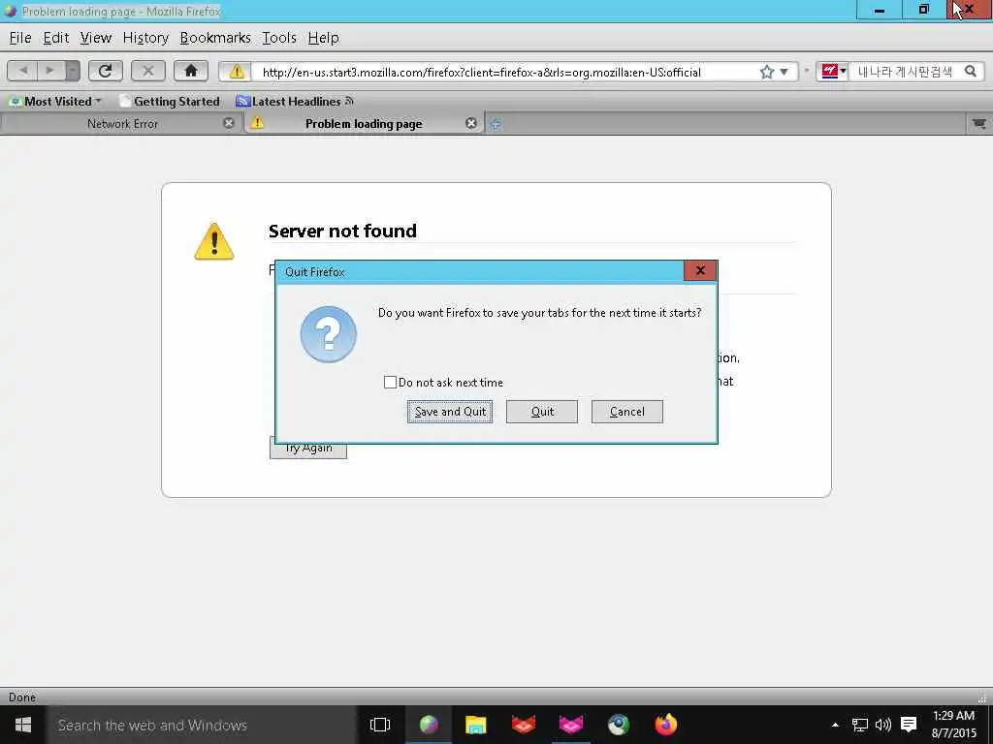
Task: Stop loading with the X toolbar button
Action: tap(148, 71)
